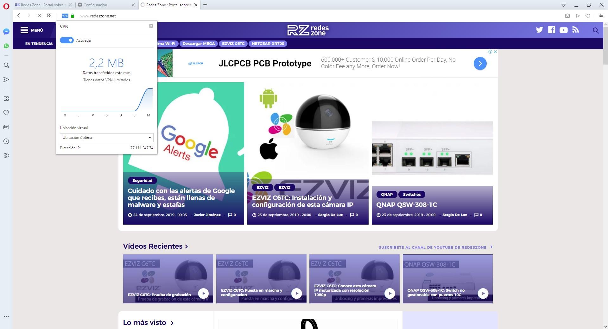Play the cámara IP motorizada video

pyautogui.click(x=389, y=293)
